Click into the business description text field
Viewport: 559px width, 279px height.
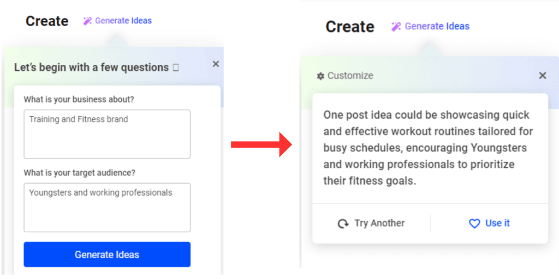107,134
